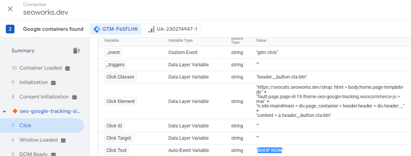Image resolution: width=411 pixels, height=156 pixels.
Task: Click the Google containers found label
Action: [x=53, y=29]
